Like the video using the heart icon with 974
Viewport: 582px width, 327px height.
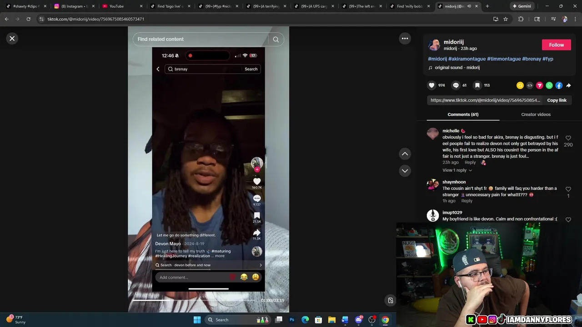click(x=431, y=85)
